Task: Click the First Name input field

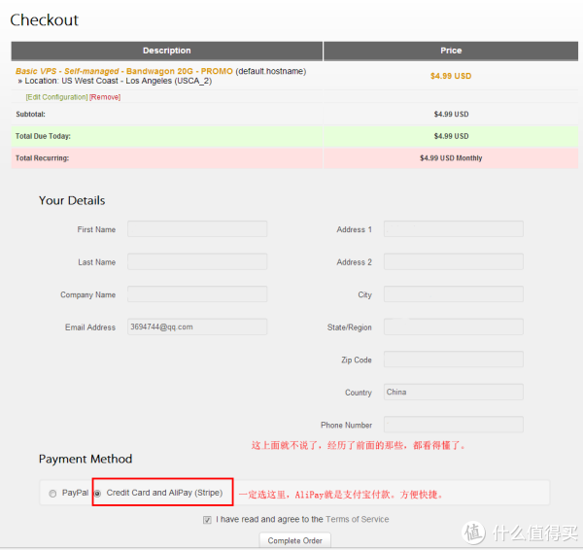Action: click(197, 229)
